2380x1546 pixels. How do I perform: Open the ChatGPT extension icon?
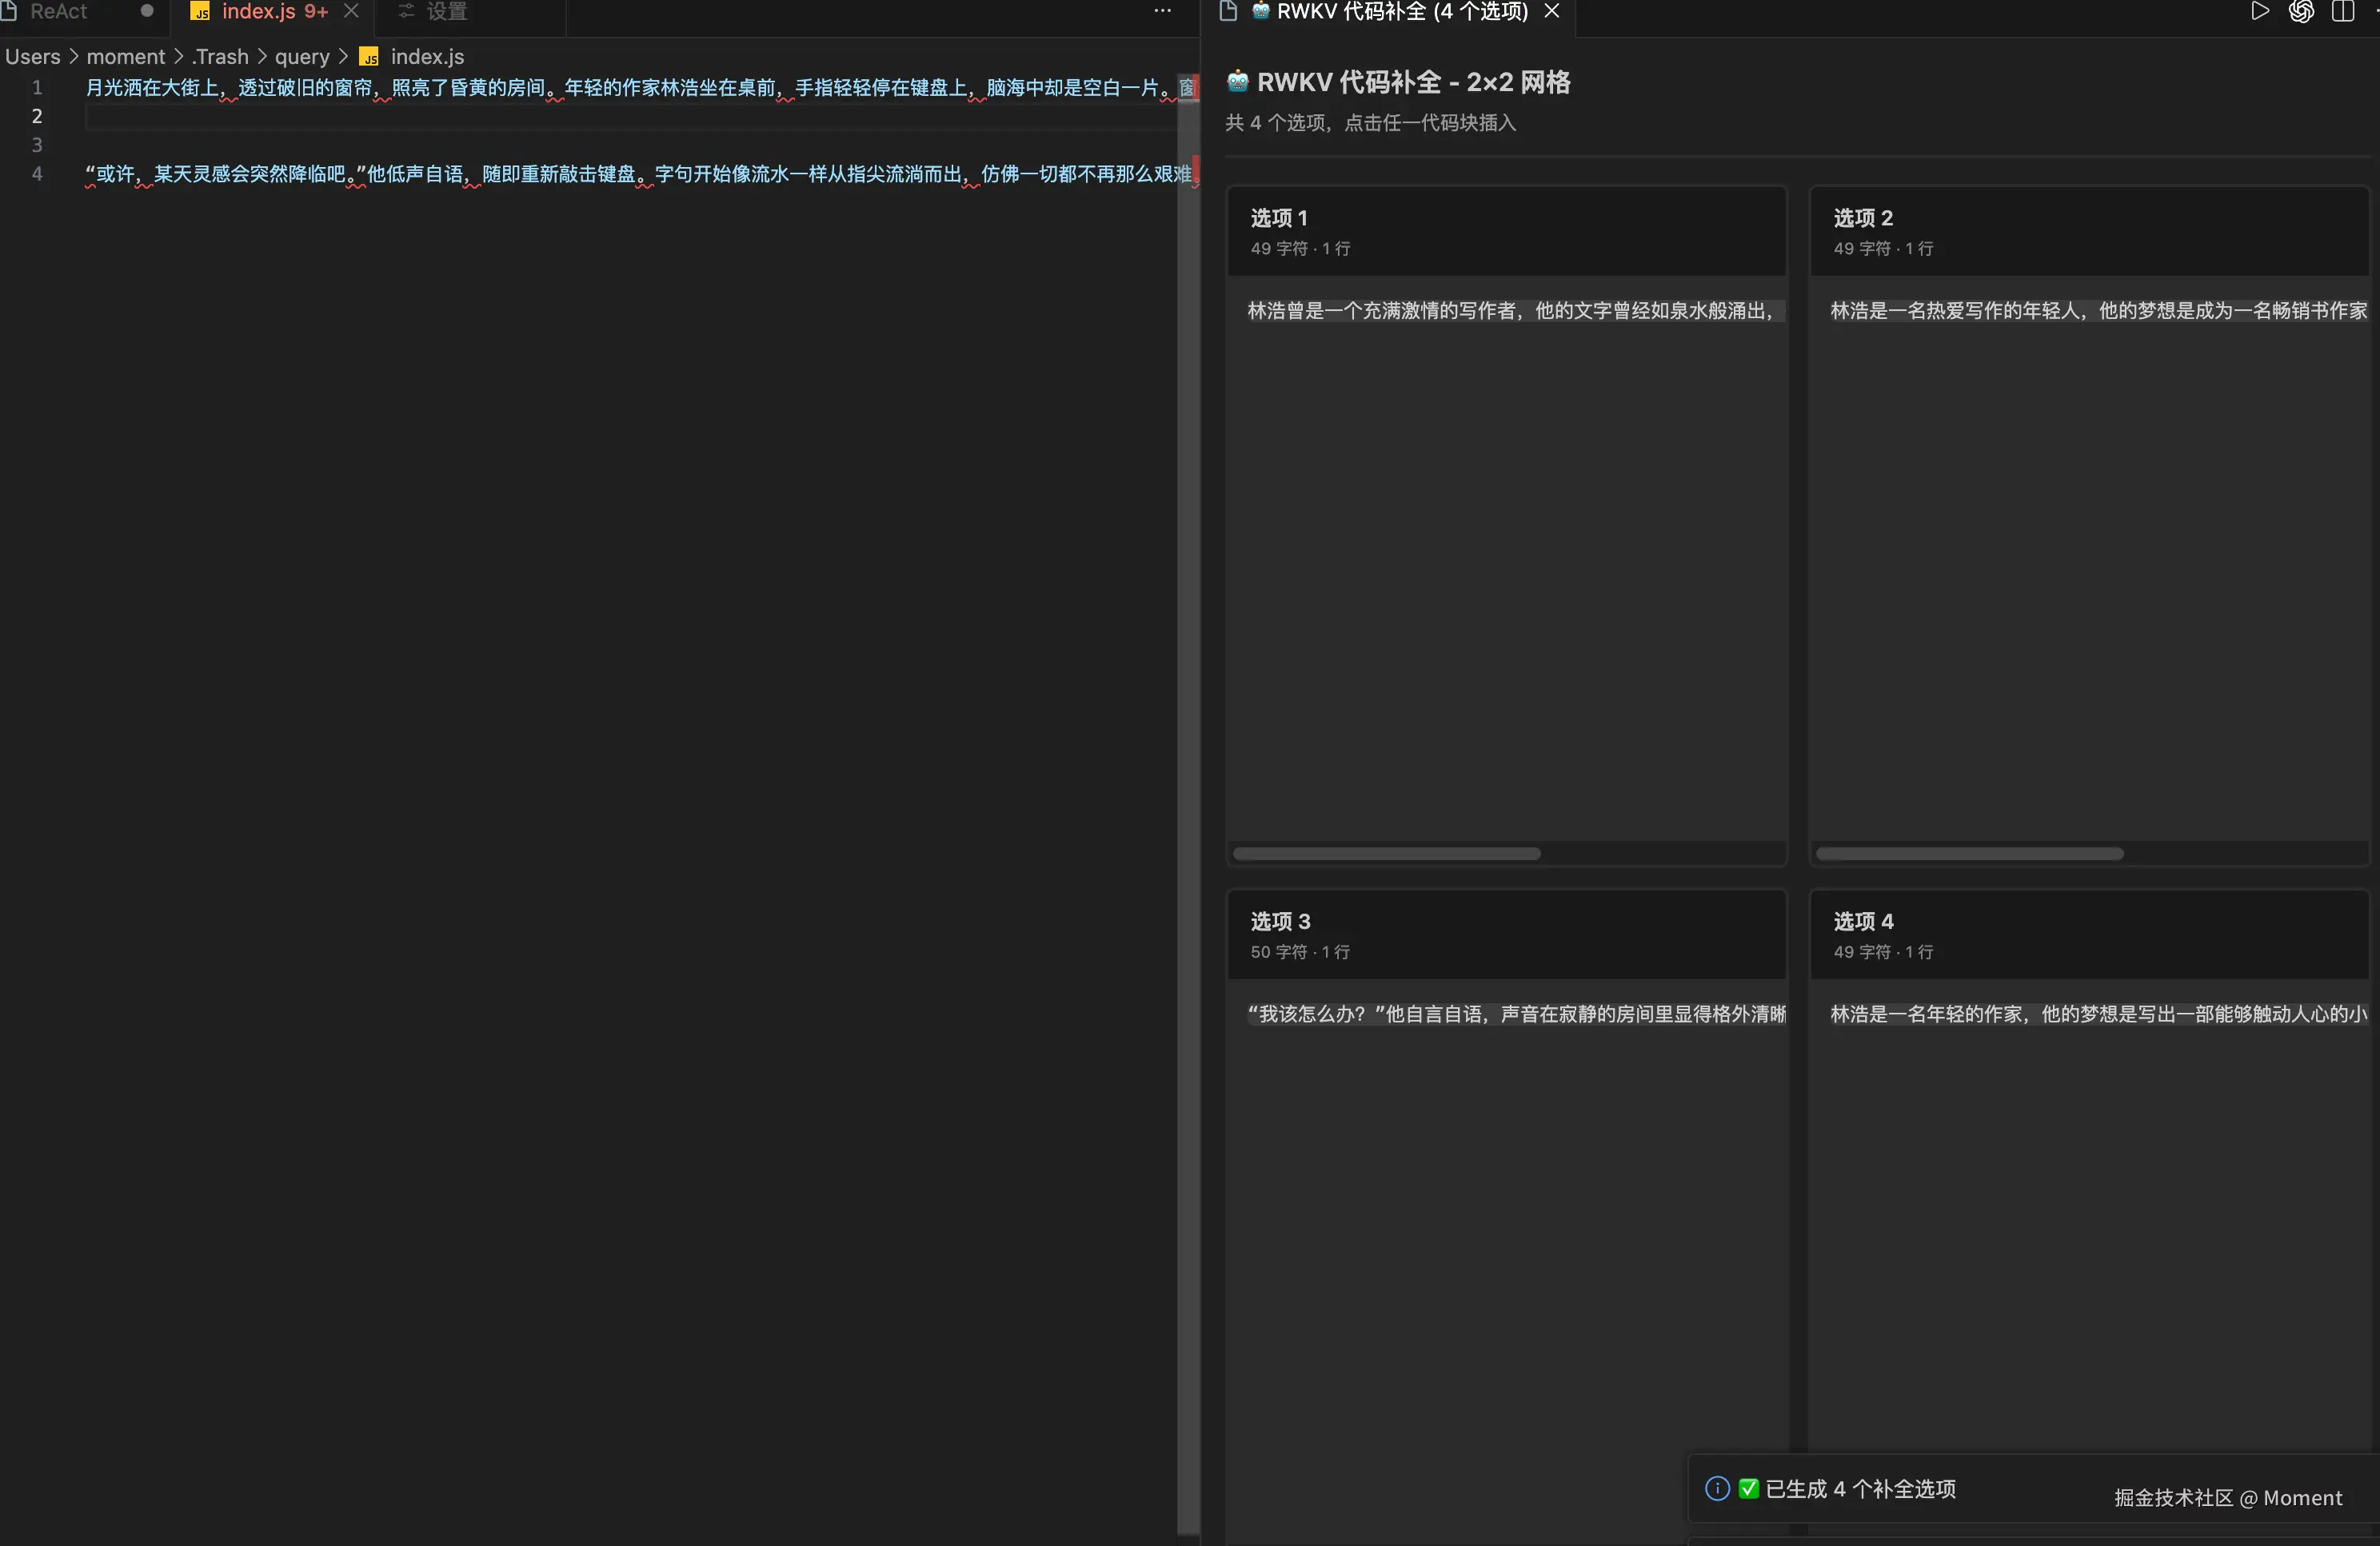pos(2301,12)
